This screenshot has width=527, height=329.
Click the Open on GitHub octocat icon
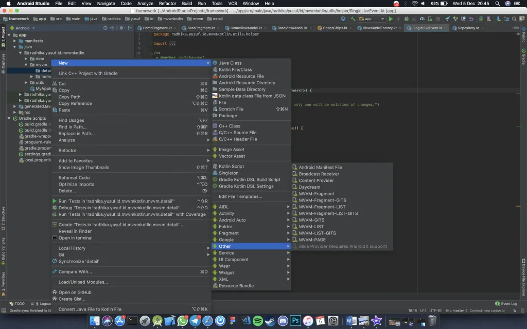point(55,293)
